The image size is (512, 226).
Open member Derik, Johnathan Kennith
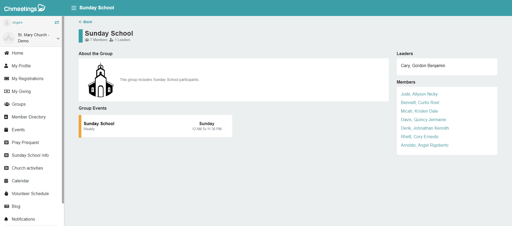425,128
